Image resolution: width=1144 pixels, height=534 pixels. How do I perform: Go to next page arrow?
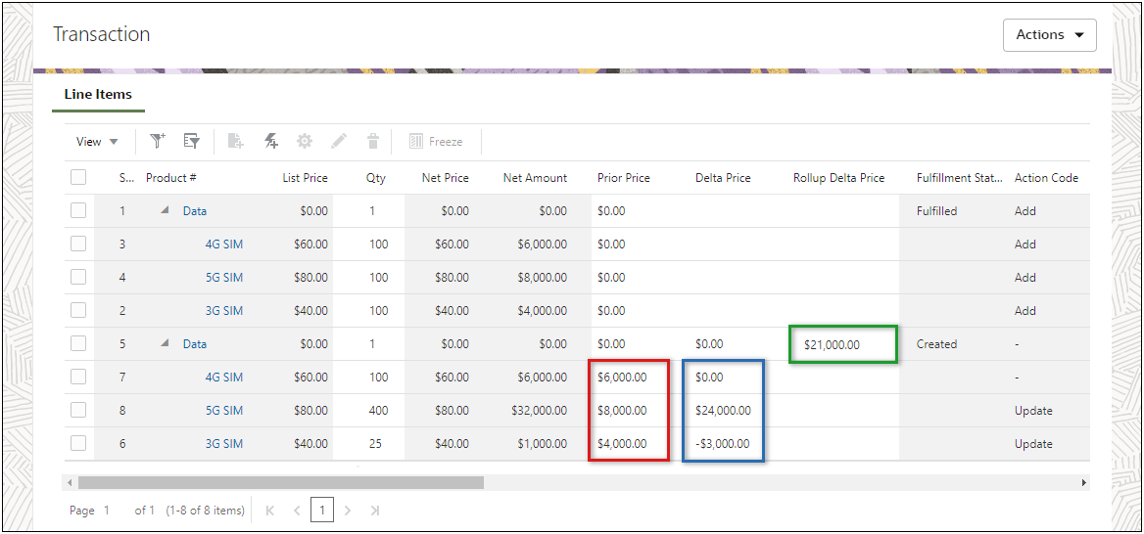point(348,511)
